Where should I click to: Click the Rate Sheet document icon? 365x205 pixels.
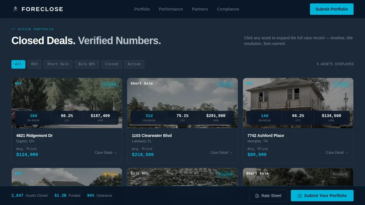click(x=257, y=196)
